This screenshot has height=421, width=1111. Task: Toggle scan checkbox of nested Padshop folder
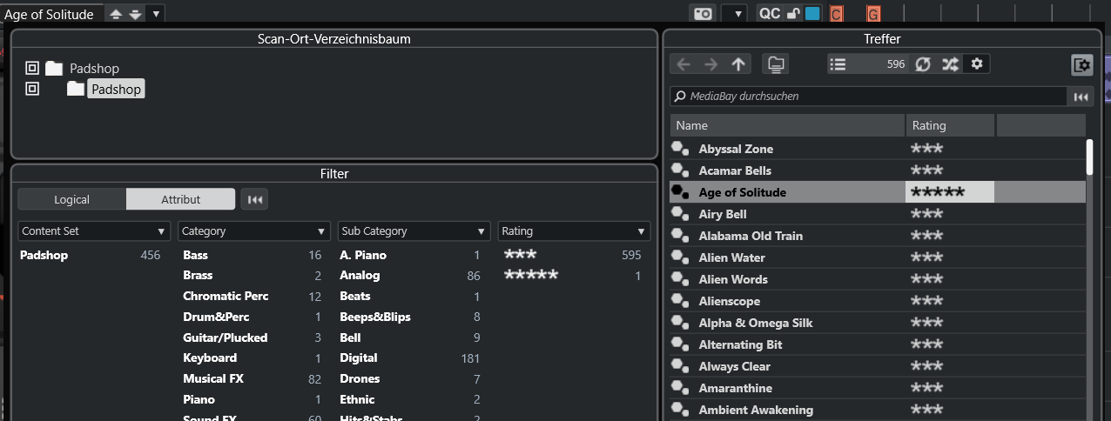(x=32, y=89)
